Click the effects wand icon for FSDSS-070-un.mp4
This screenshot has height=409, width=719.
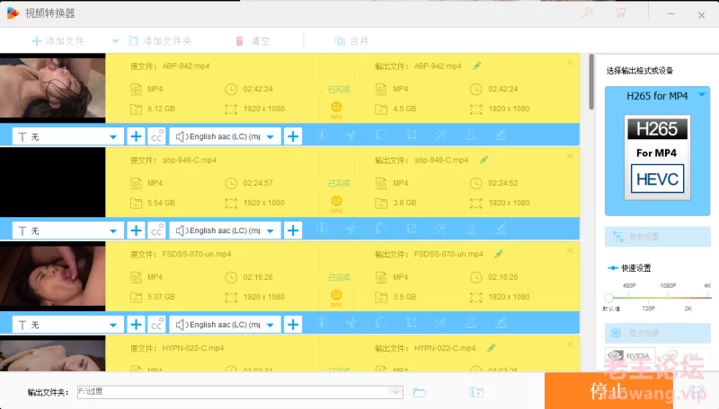pyautogui.click(x=440, y=323)
